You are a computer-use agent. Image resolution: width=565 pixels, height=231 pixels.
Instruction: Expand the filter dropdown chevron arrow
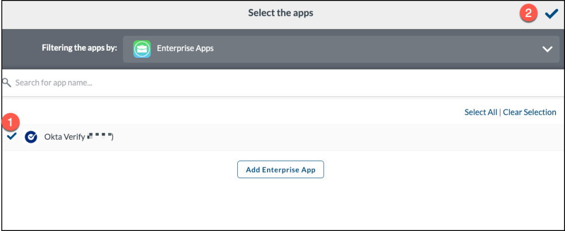[547, 49]
